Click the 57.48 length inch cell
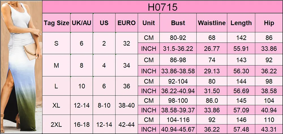Viewport: 283px width, 134px height. click(x=241, y=129)
